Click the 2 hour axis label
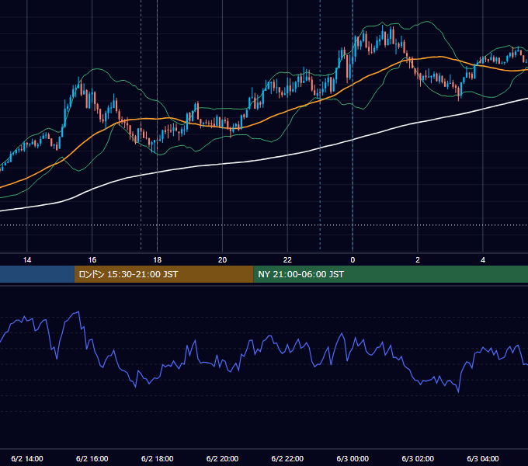Image resolution: width=528 pixels, height=466 pixels. tap(418, 260)
